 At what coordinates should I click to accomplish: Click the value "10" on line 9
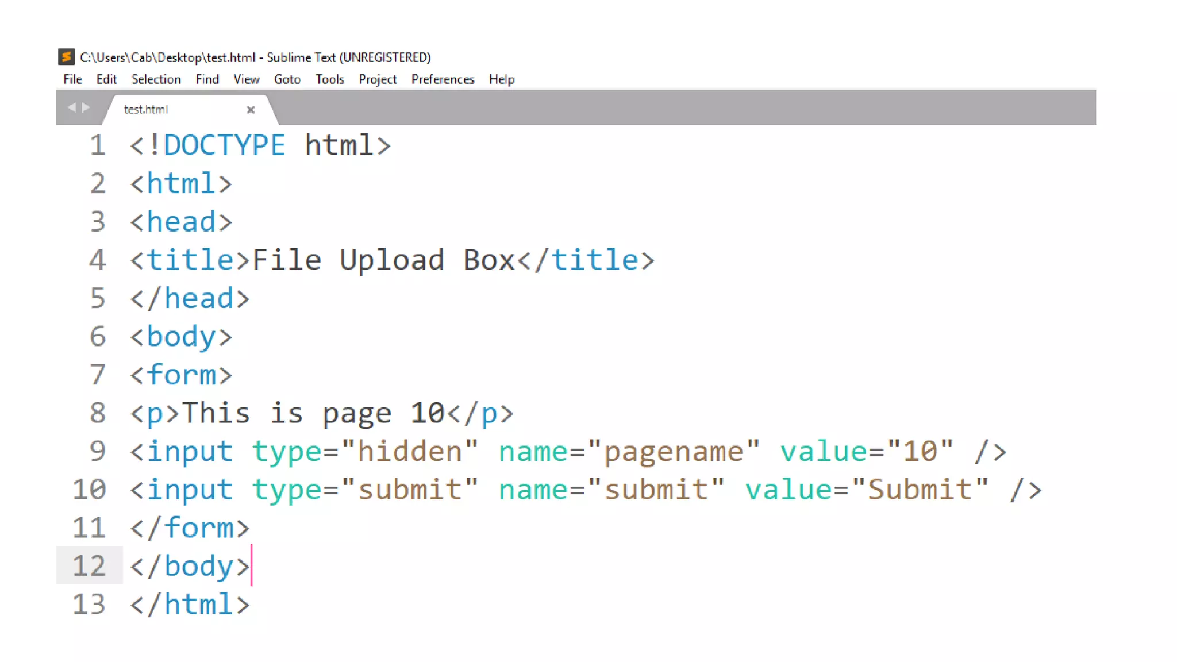(921, 451)
